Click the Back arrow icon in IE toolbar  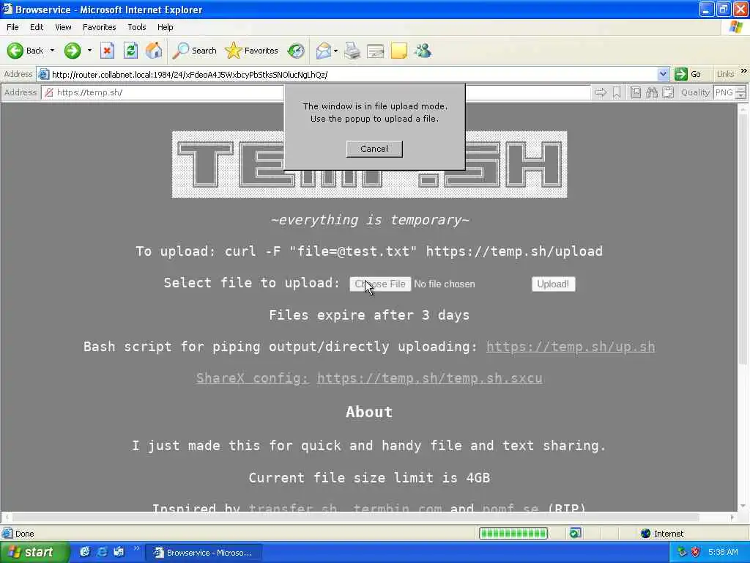15,51
